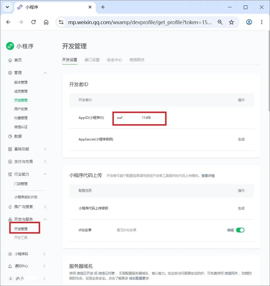Click the 微信网关 link in server domain text
This screenshot has height=286, width=270.
click(231, 273)
